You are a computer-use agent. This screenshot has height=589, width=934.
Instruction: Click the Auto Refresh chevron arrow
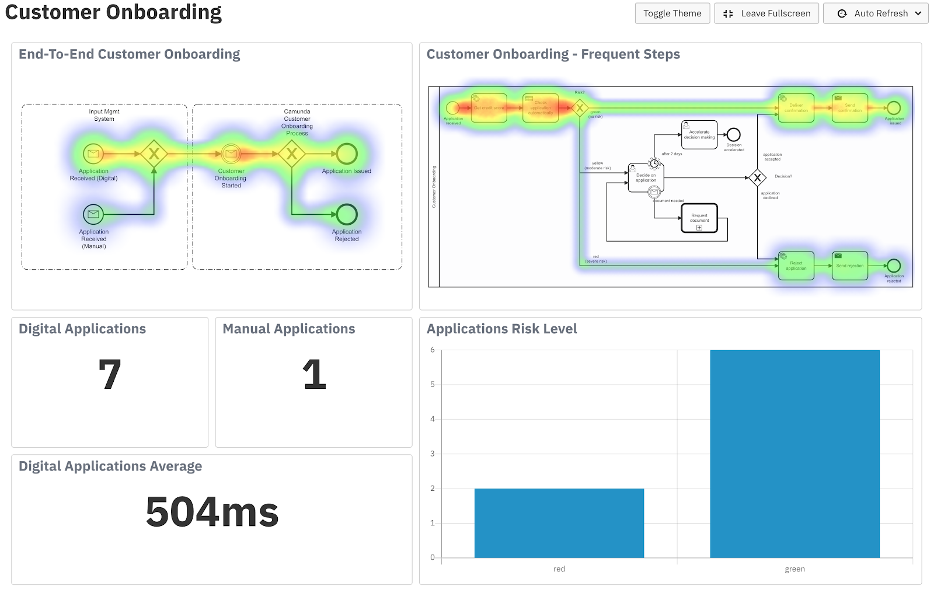[x=918, y=13]
